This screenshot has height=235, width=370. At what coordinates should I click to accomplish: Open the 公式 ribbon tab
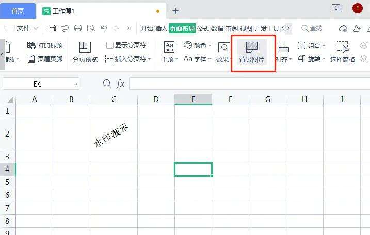click(x=203, y=28)
